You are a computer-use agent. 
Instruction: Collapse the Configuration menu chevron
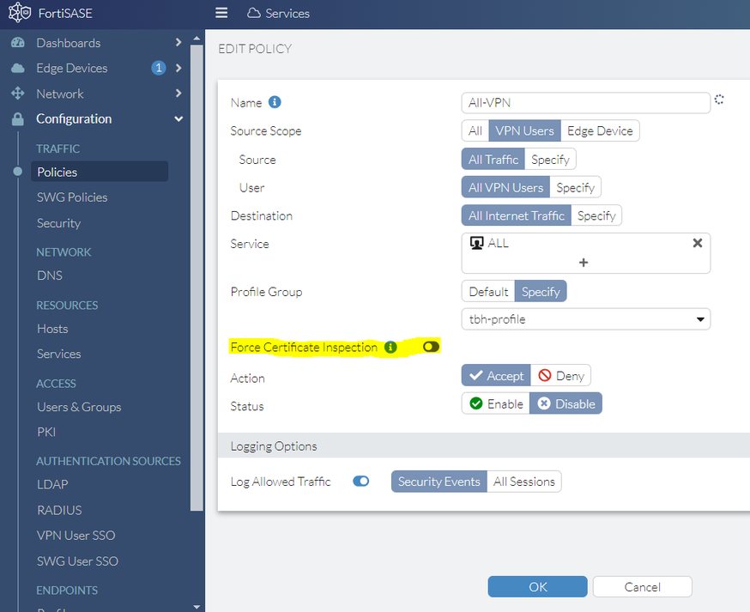[178, 118]
